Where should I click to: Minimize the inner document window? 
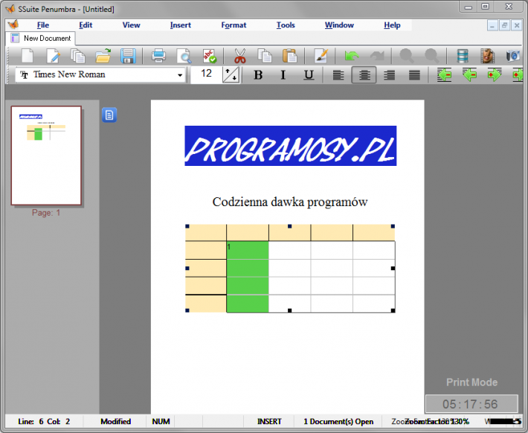pyautogui.click(x=492, y=25)
